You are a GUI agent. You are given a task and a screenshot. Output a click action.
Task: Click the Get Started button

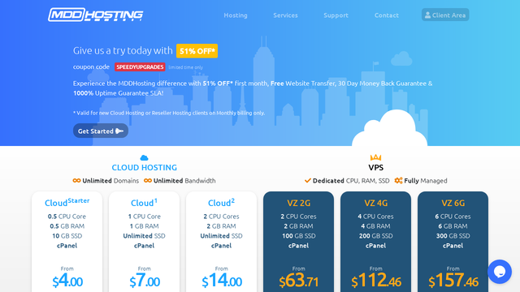101,131
